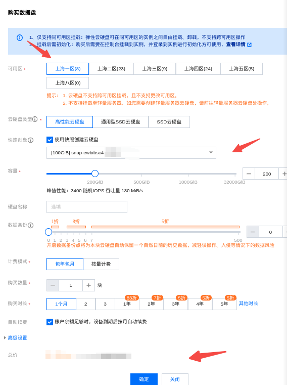Viewport: 287px width, 385px height.
Task: Click the capacity slider at 500GiB mark
Action: [x=141, y=174]
